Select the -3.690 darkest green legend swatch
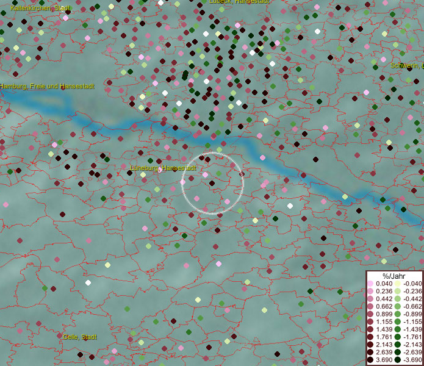The width and height of the screenshot is (424, 366). pos(398,360)
